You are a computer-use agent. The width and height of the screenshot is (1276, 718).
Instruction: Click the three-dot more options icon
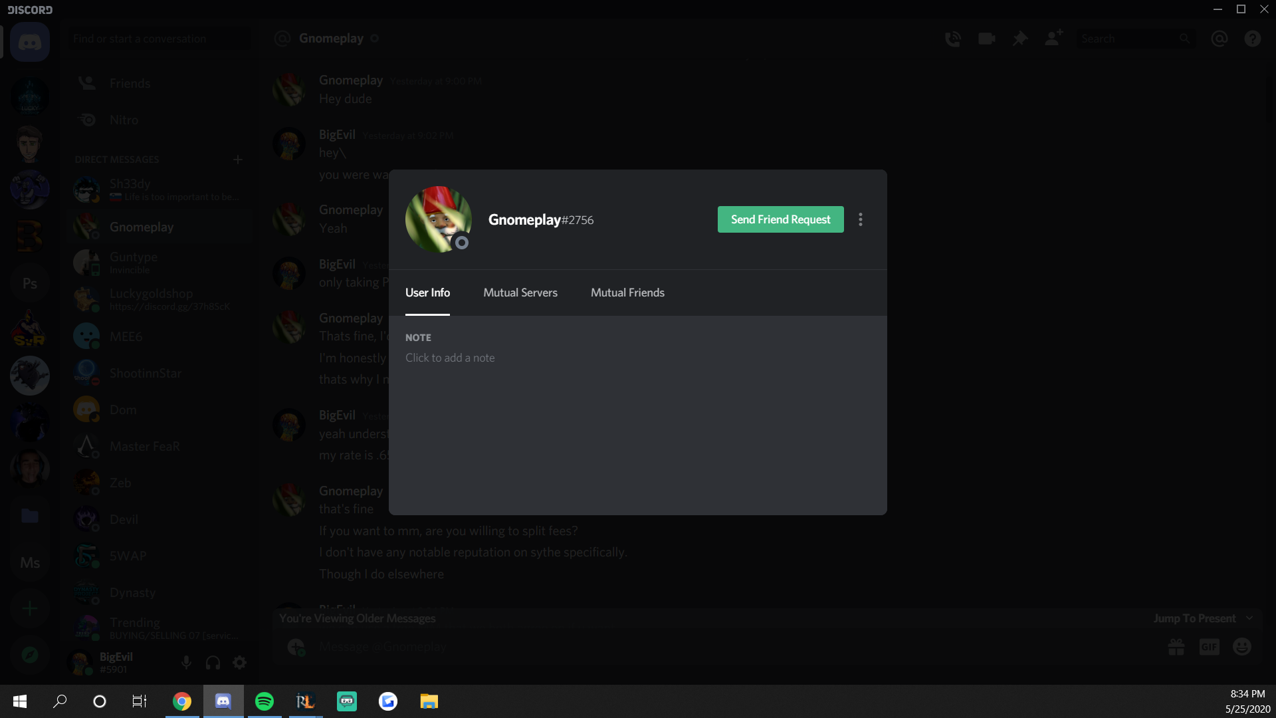860,219
